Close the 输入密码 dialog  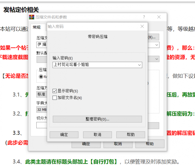142,26
